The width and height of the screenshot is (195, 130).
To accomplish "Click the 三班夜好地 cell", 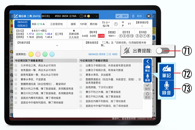I will (56, 24).
